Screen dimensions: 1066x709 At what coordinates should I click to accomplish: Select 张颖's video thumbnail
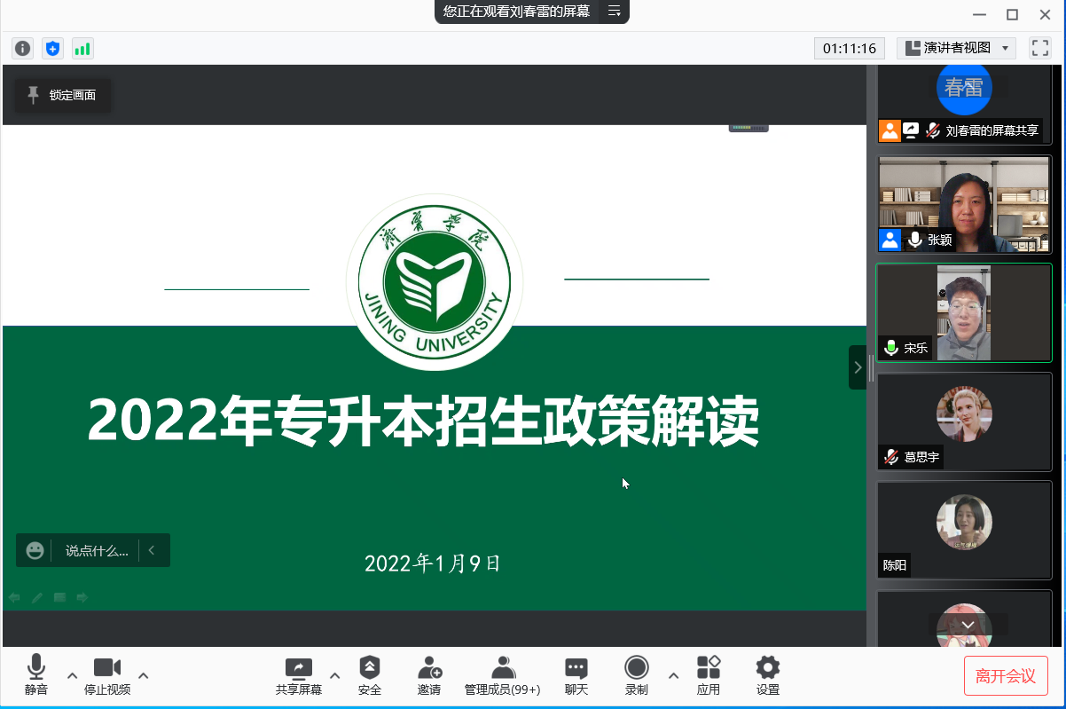(964, 205)
